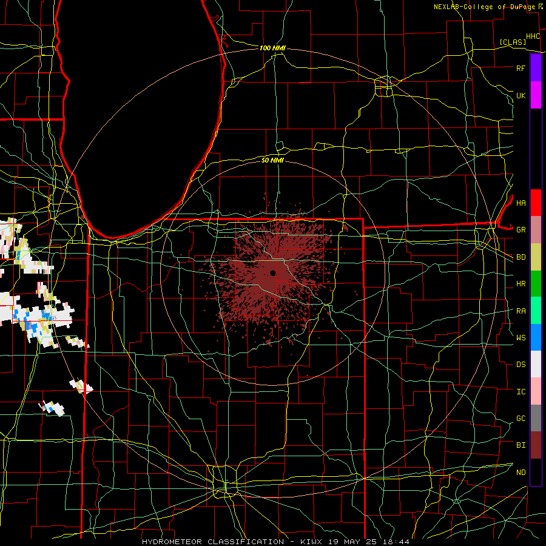Click the UK magenta legend color swatch

[536, 95]
